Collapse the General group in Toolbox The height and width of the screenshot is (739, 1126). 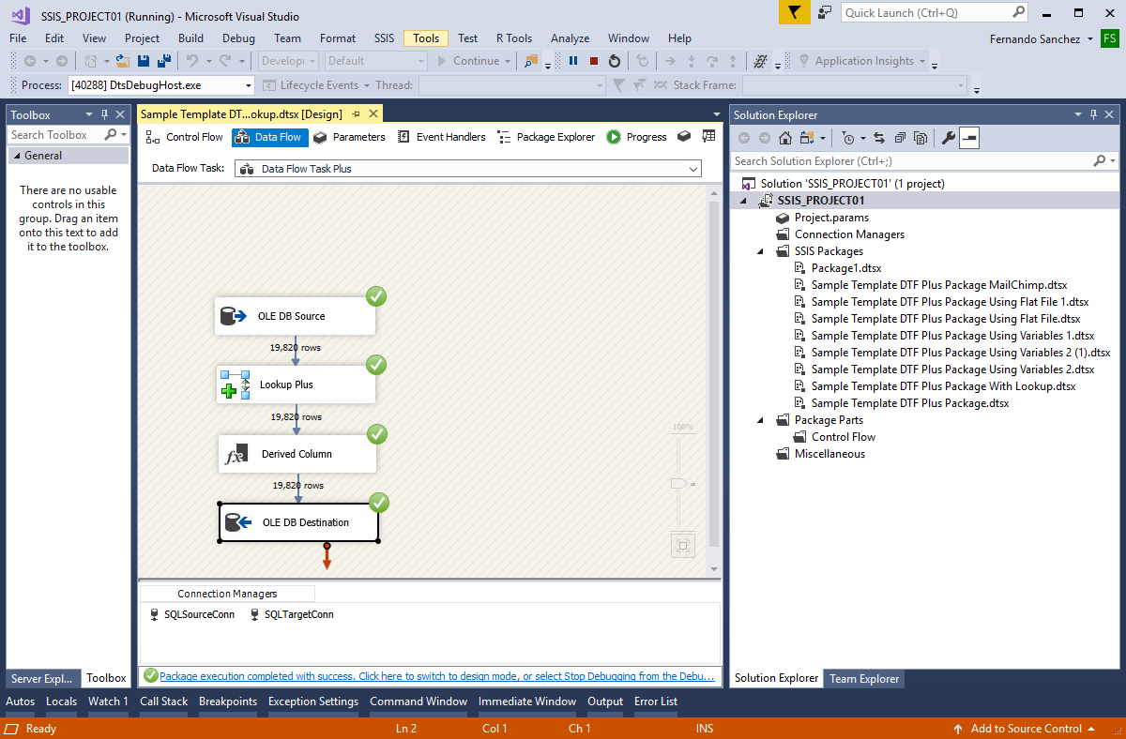[x=16, y=156]
